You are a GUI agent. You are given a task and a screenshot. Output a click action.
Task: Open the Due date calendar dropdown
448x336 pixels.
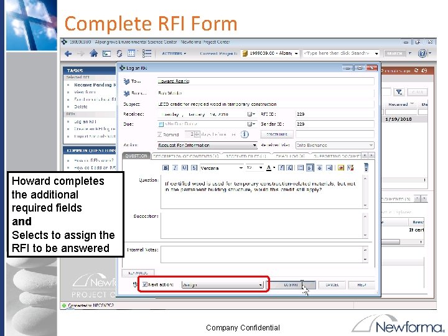[x=251, y=124]
